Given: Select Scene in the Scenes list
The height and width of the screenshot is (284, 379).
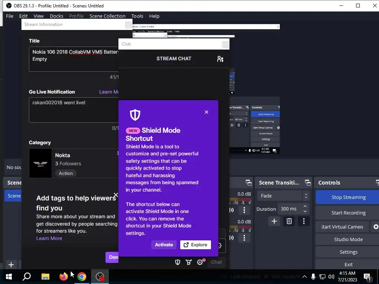Looking at the screenshot, I should [x=13, y=196].
